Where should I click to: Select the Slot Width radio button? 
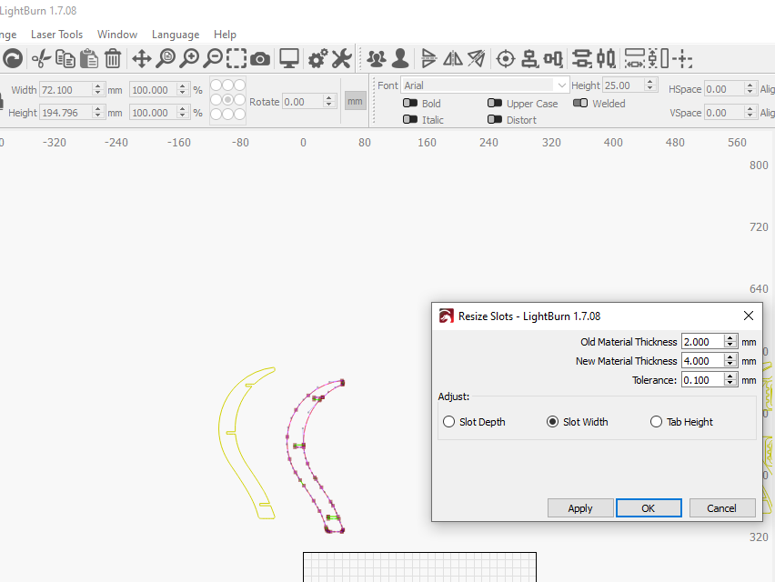(x=552, y=422)
